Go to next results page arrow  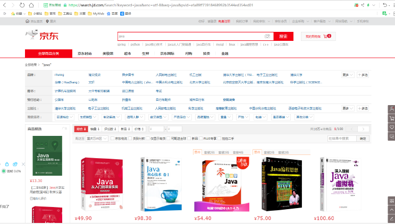[364, 129]
